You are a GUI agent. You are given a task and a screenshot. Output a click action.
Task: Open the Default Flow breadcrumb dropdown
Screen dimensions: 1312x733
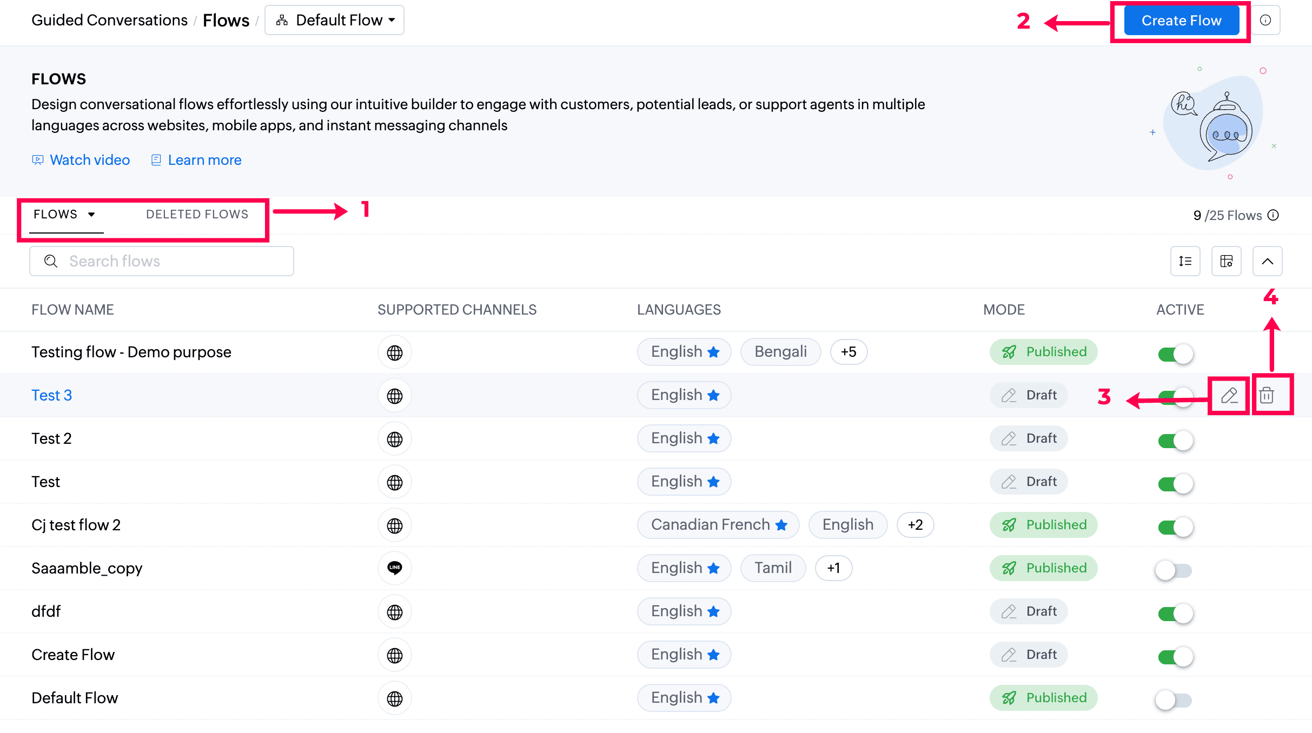pos(334,21)
